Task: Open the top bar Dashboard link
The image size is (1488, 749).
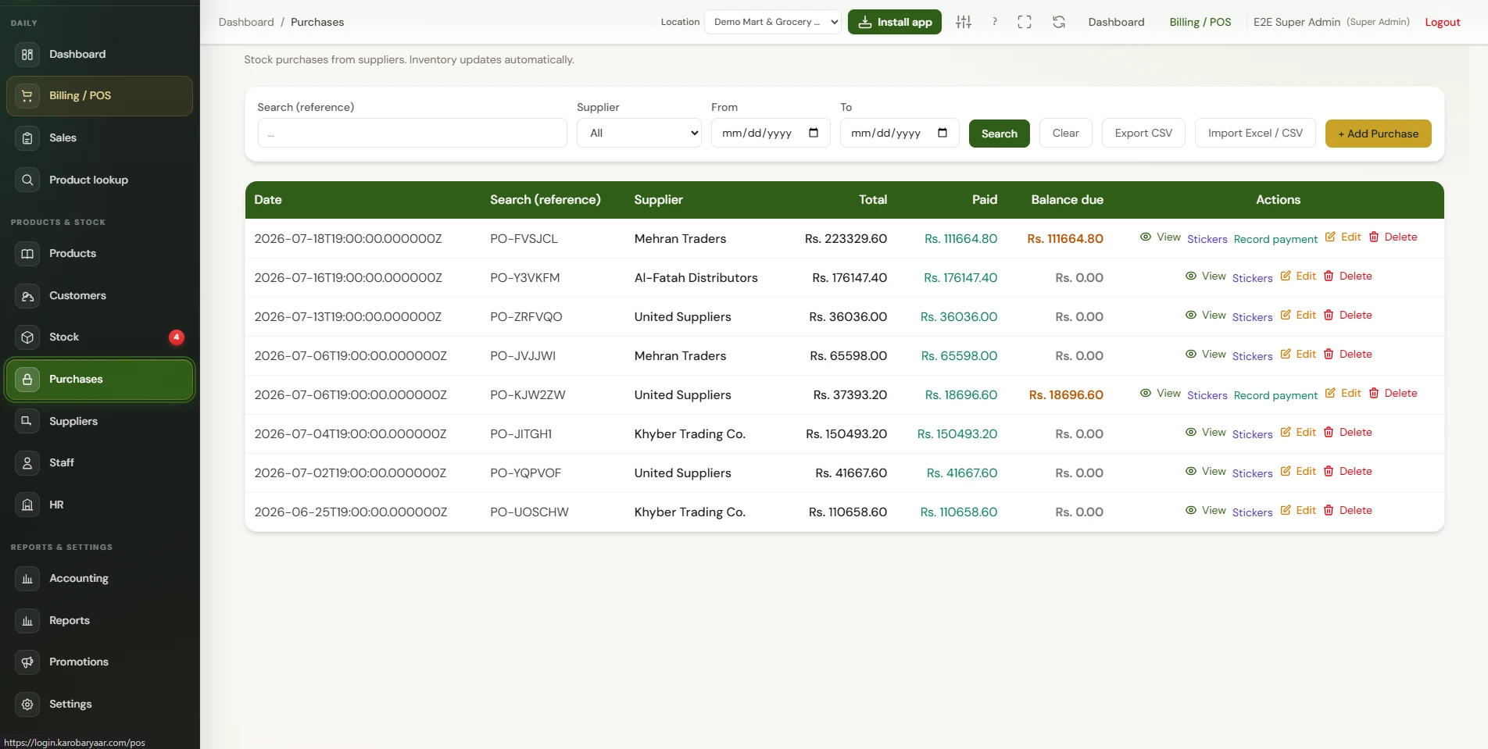Action: click(1116, 22)
